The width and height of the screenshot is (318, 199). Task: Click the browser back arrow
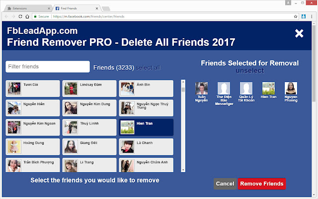[6, 16]
